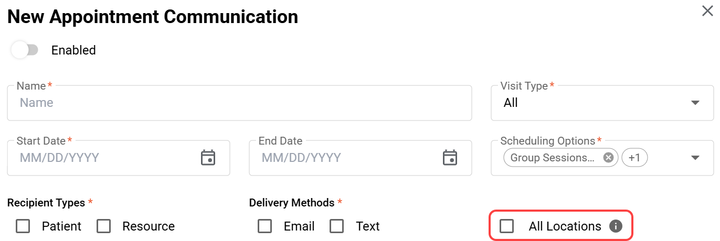Click the All Locations info icon
The width and height of the screenshot is (720, 241).
[616, 226]
